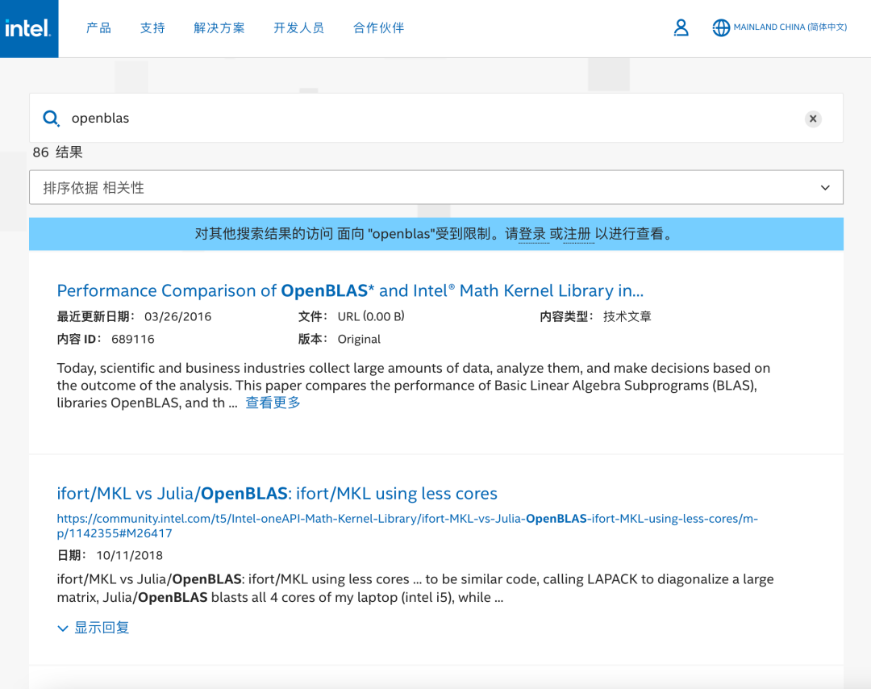871x689 pixels.
Task: Open the account sign-in person icon
Action: tap(681, 27)
